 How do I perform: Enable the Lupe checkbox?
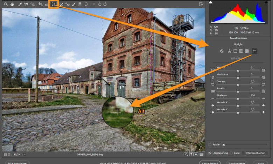pyautogui.click(x=231, y=153)
